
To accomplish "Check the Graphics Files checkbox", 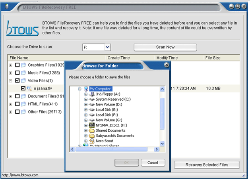I will (17, 65).
